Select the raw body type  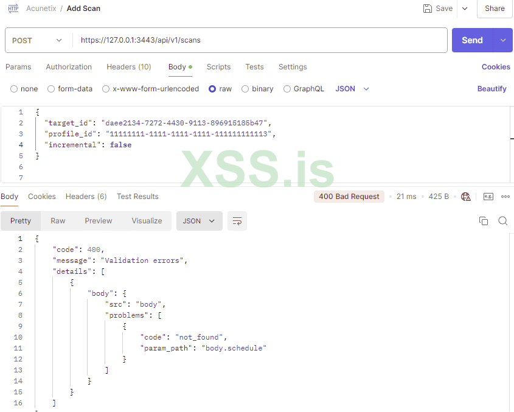212,89
